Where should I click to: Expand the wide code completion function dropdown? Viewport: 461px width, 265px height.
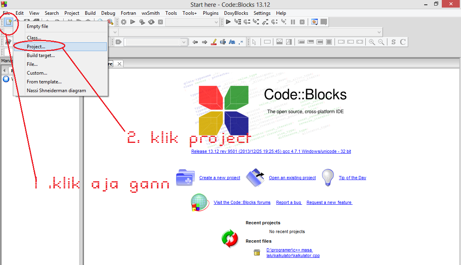(x=379, y=32)
